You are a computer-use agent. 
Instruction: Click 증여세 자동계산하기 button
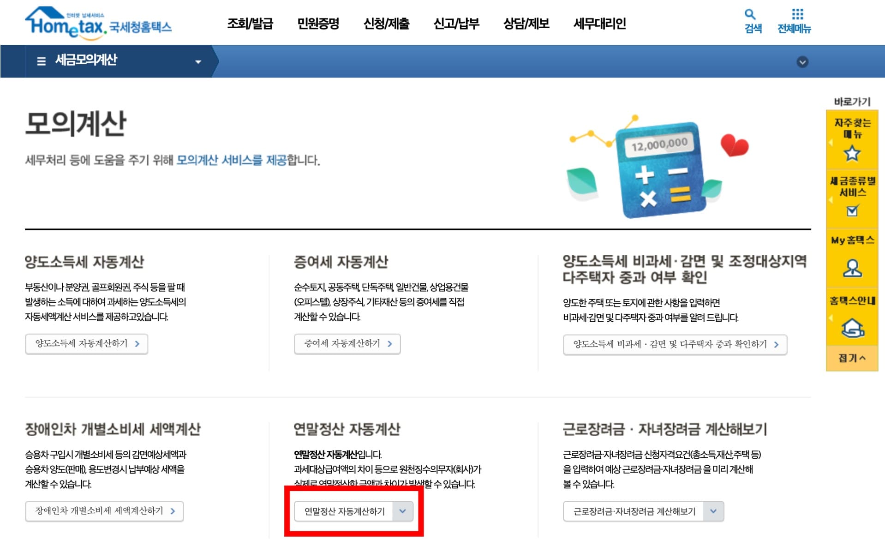347,344
